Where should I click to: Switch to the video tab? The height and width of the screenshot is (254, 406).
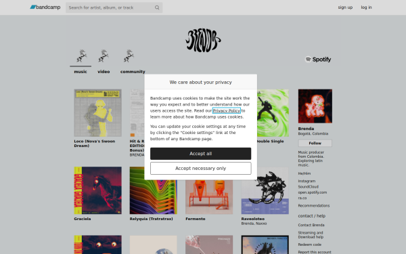coord(104,72)
